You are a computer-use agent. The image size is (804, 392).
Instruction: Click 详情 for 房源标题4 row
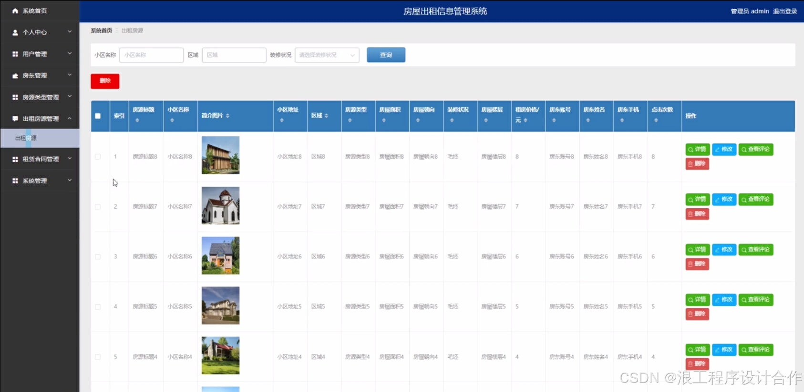[698, 350]
